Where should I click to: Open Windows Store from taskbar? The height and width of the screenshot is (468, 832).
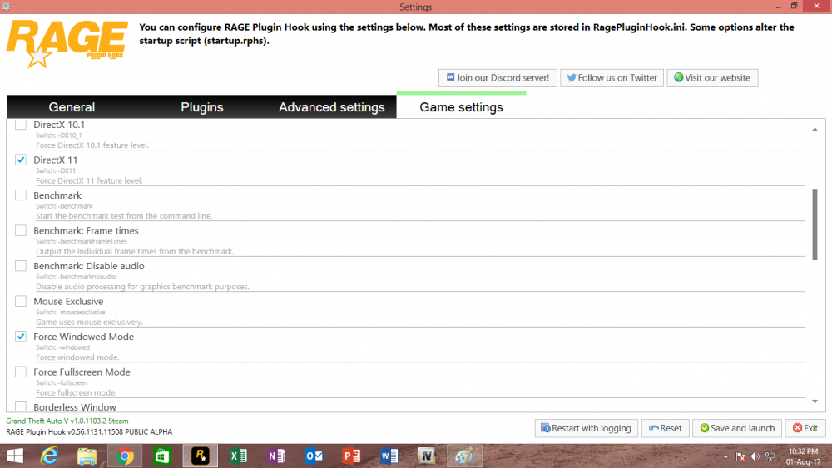click(162, 456)
